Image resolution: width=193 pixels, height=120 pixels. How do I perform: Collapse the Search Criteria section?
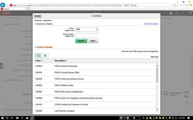point(36,24)
